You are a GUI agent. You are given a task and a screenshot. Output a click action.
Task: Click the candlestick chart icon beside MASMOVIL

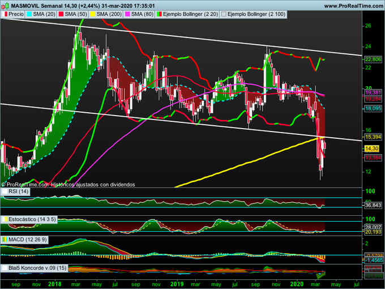tap(6, 6)
